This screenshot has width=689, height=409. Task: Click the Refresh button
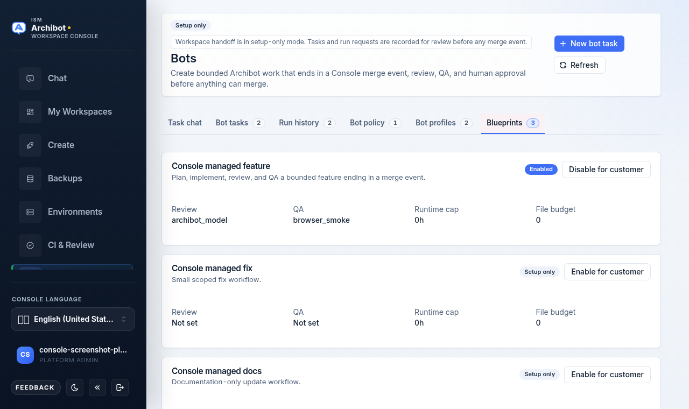580,65
